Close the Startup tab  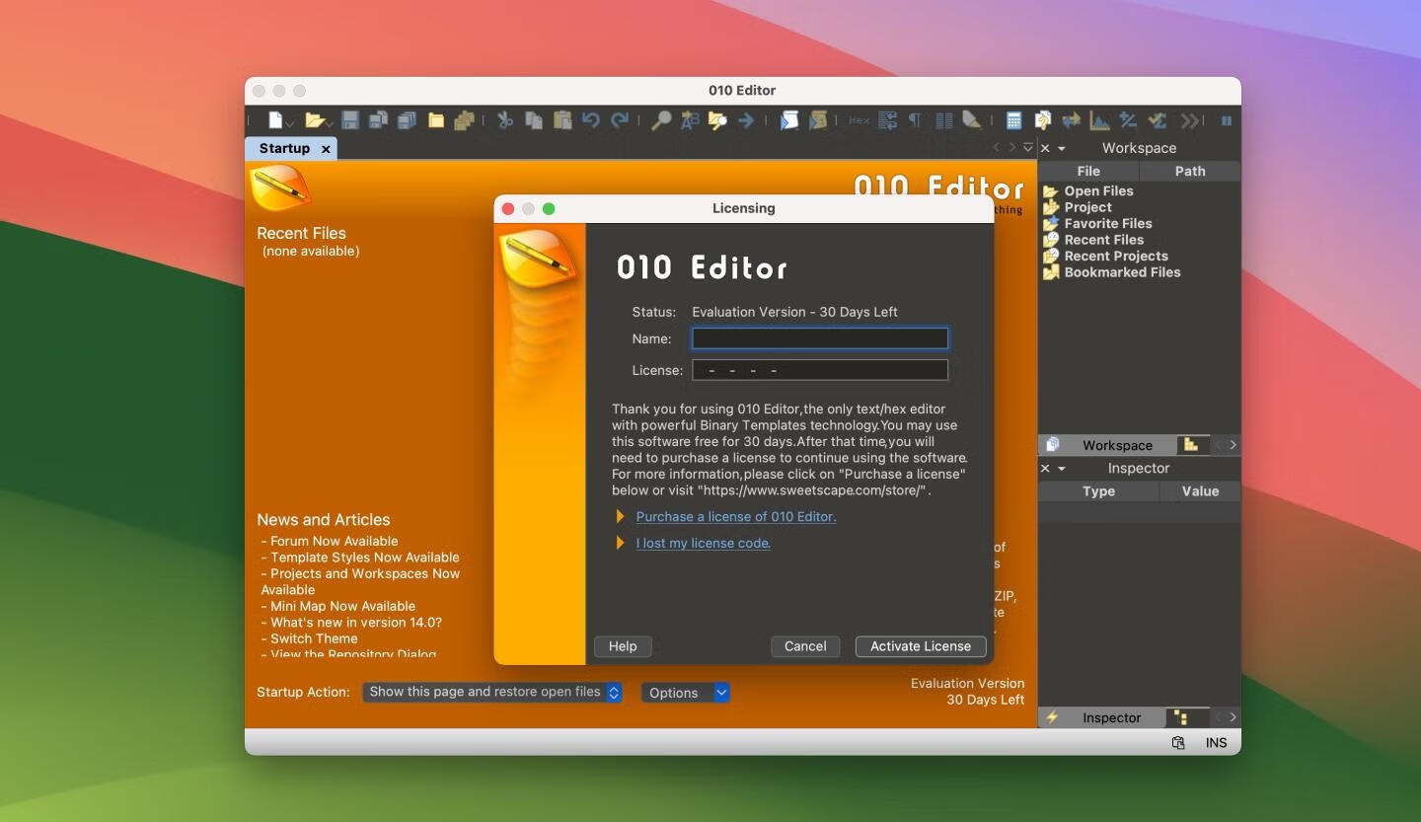coord(326,149)
